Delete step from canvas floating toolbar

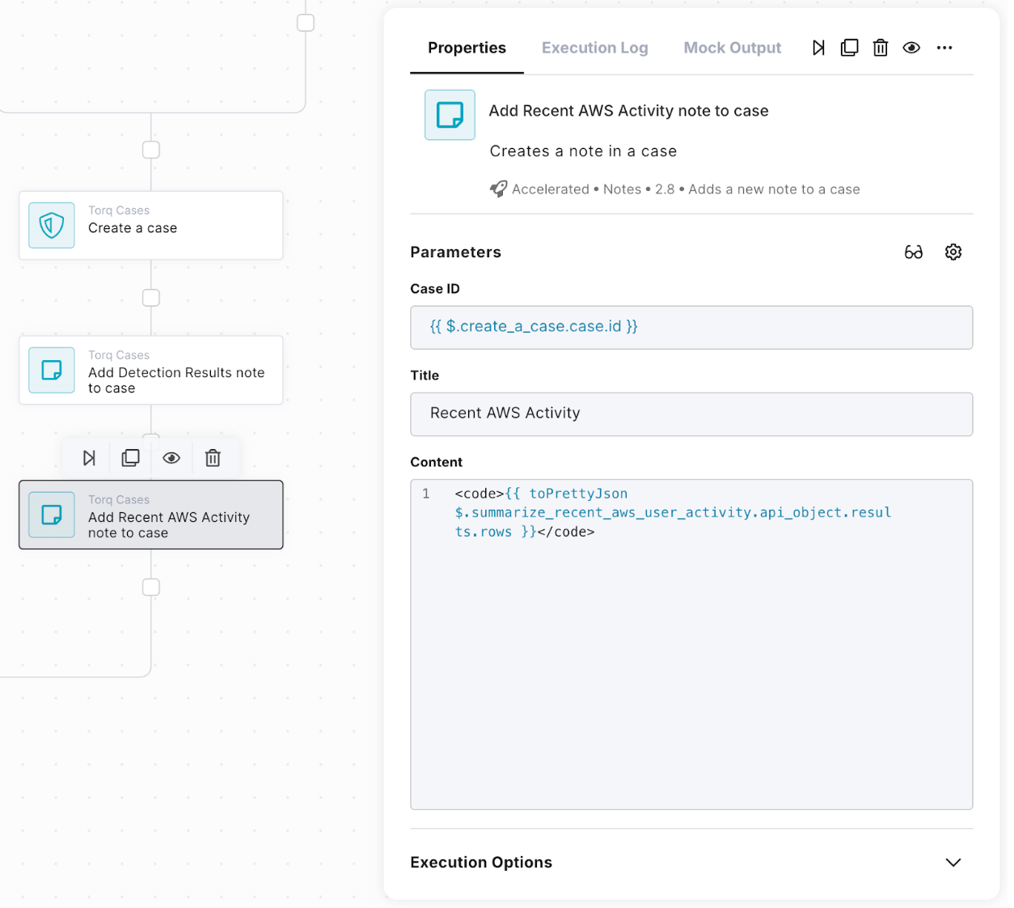(x=213, y=458)
